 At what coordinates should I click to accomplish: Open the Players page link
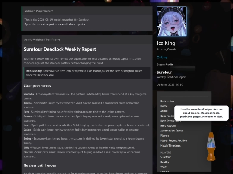[164, 135]
